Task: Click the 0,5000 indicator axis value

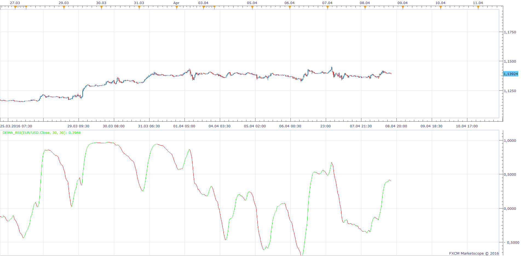Action: (x=510, y=175)
